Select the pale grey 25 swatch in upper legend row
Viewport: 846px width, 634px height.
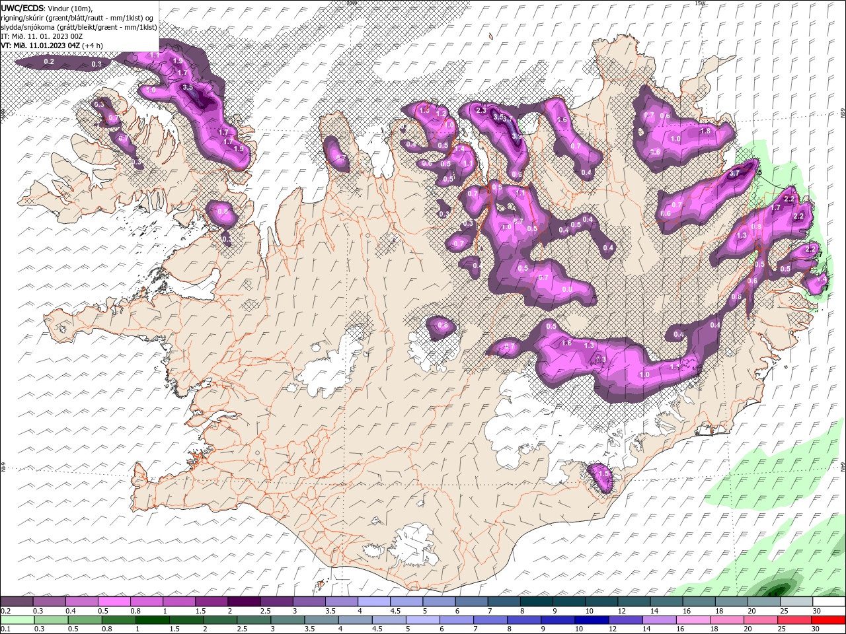click(796, 602)
